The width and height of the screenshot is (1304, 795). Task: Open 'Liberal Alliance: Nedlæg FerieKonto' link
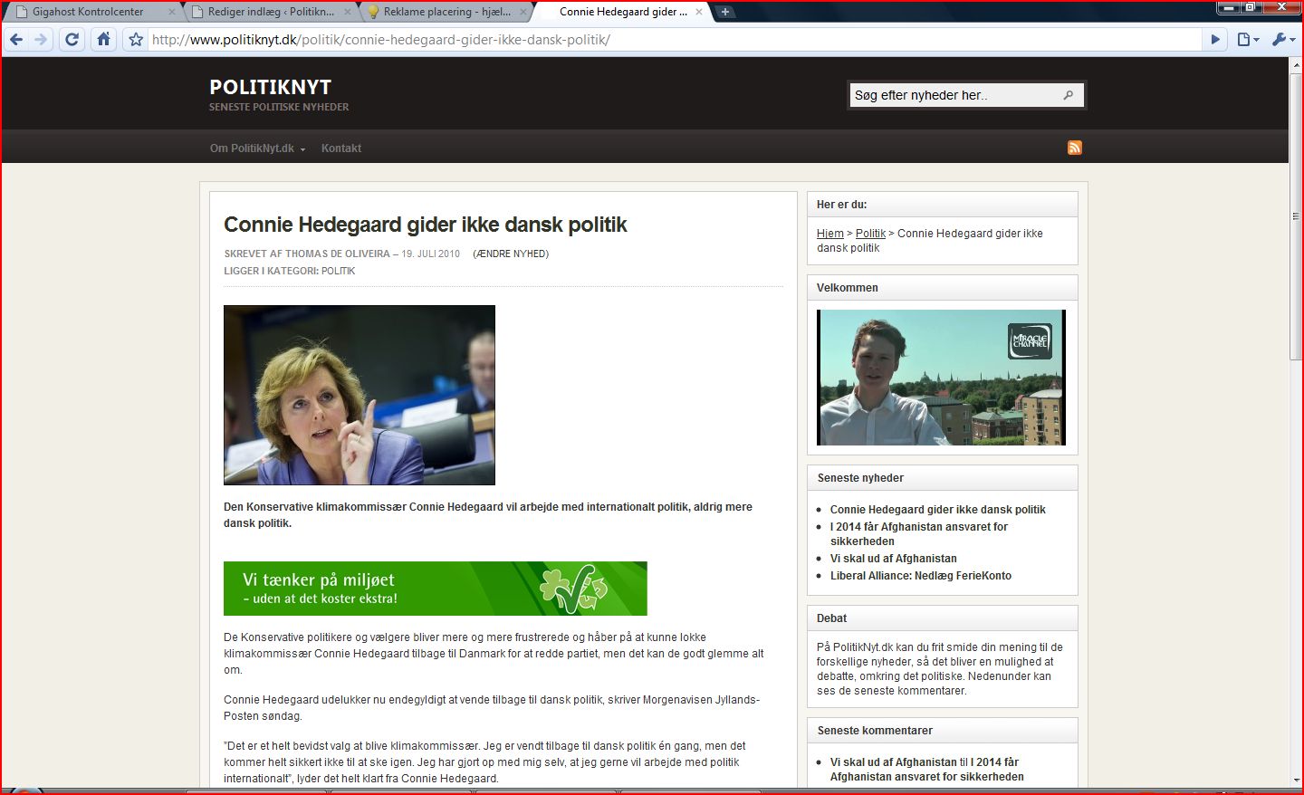(921, 576)
